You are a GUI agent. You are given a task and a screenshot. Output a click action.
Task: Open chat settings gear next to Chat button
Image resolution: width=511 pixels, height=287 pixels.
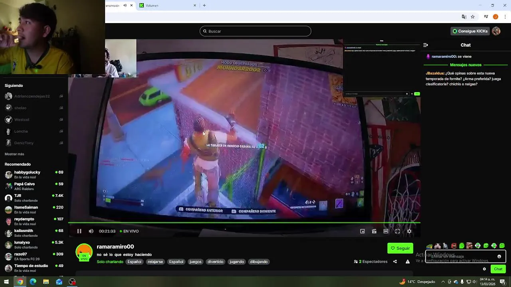tap(484, 269)
